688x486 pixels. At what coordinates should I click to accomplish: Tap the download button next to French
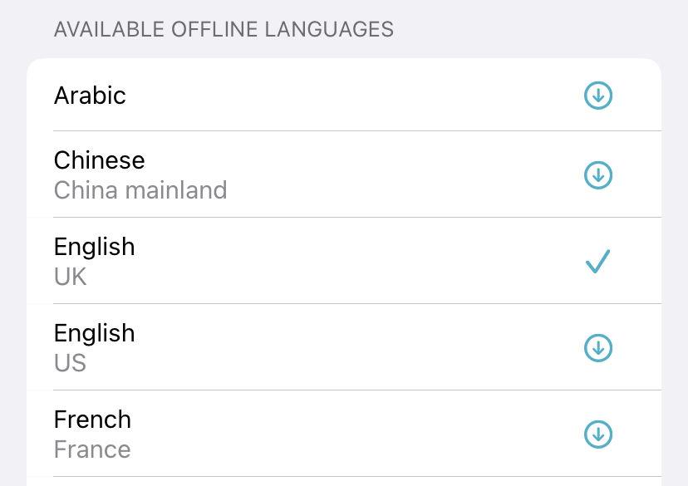[597, 434]
